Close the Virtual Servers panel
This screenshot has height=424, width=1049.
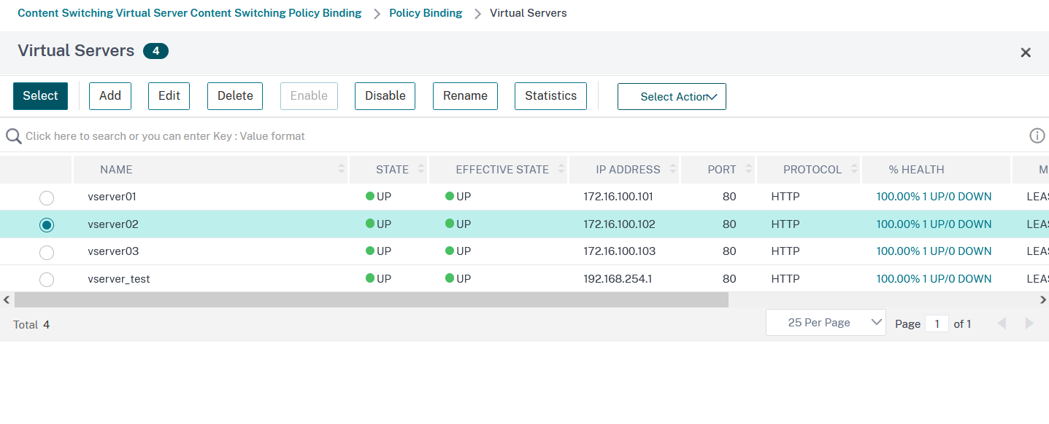tap(1026, 52)
